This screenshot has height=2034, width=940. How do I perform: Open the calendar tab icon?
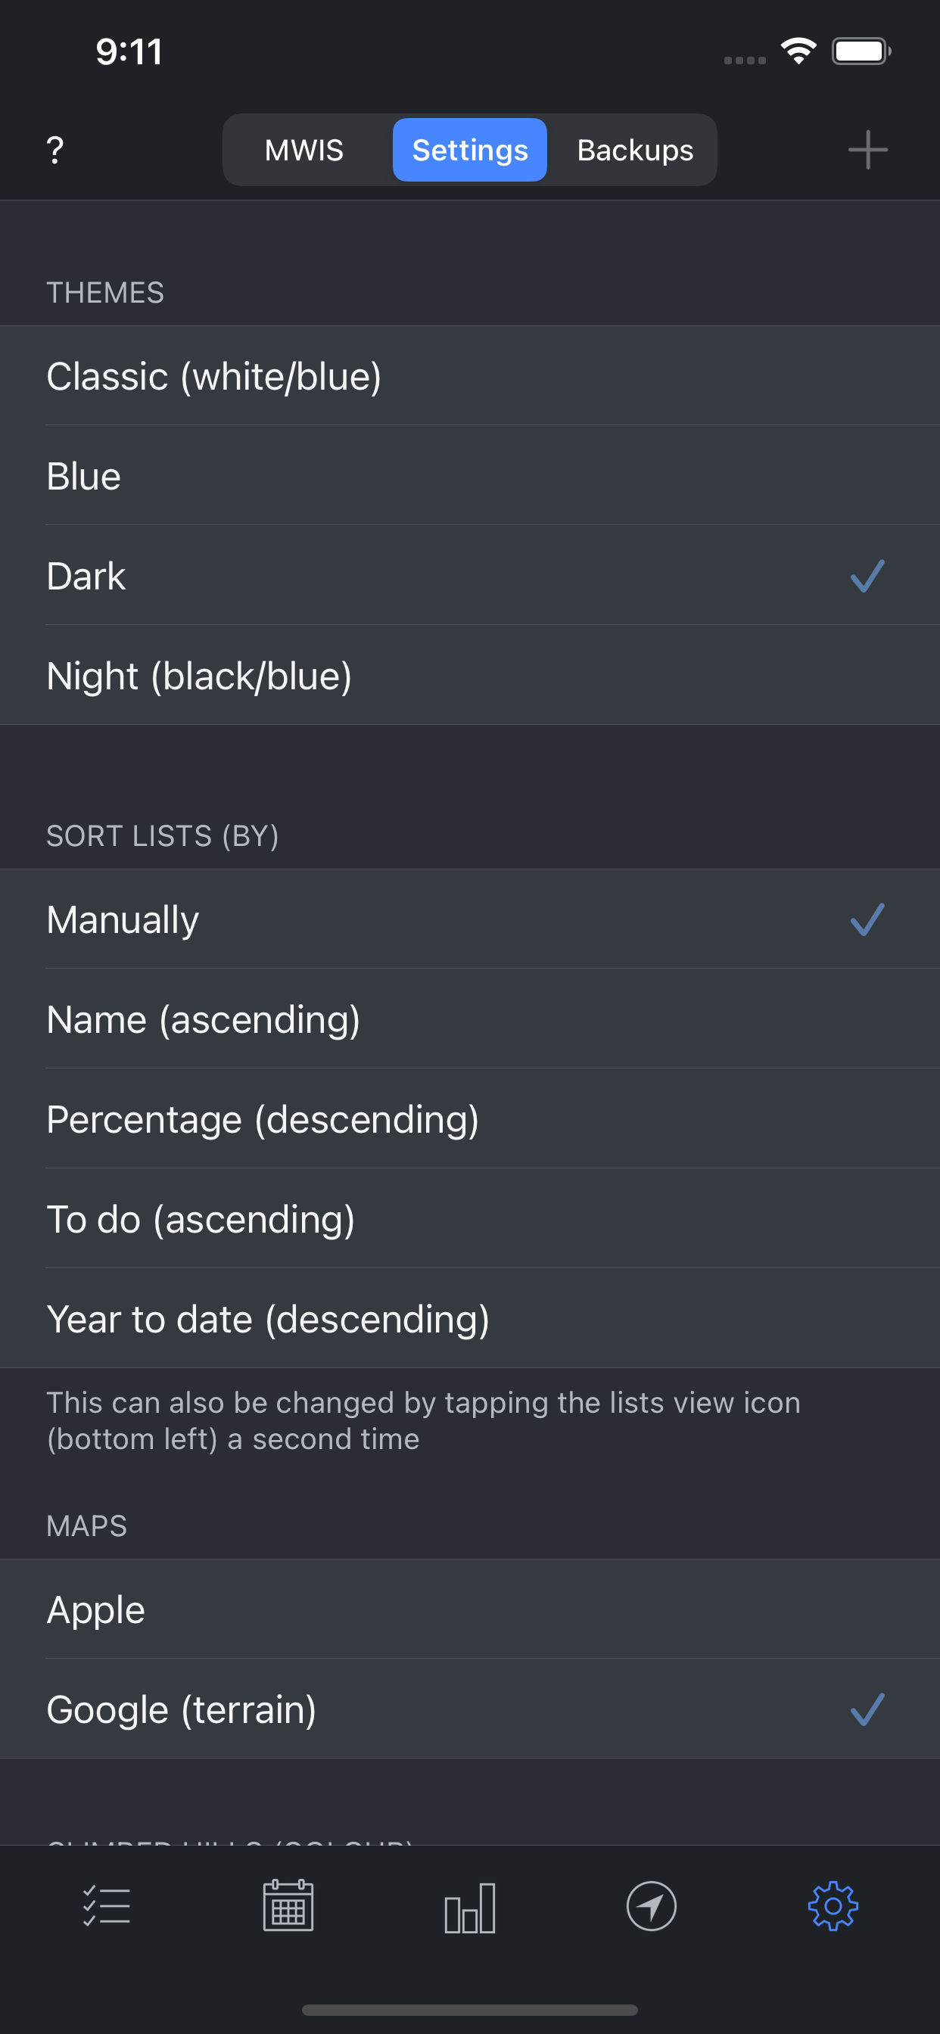click(x=288, y=1906)
